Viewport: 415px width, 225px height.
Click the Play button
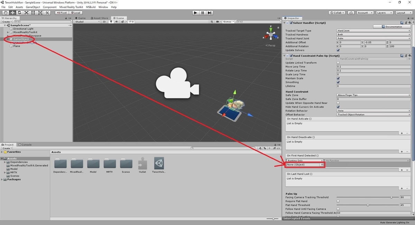click(196, 13)
